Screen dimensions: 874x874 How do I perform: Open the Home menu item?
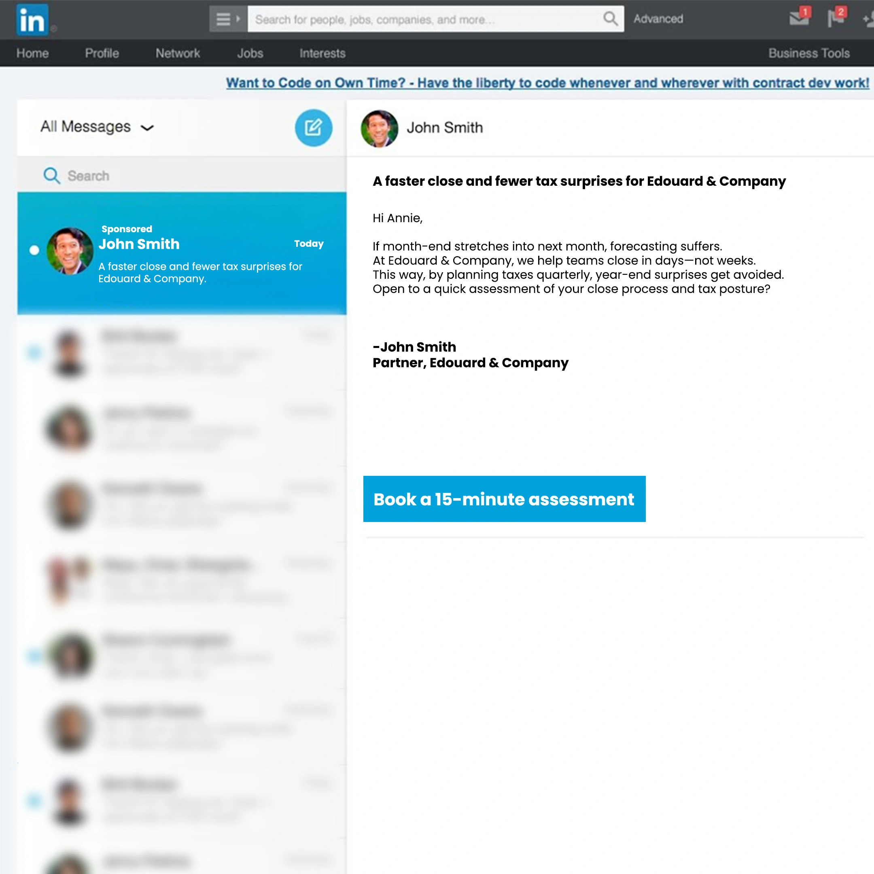[x=32, y=53]
